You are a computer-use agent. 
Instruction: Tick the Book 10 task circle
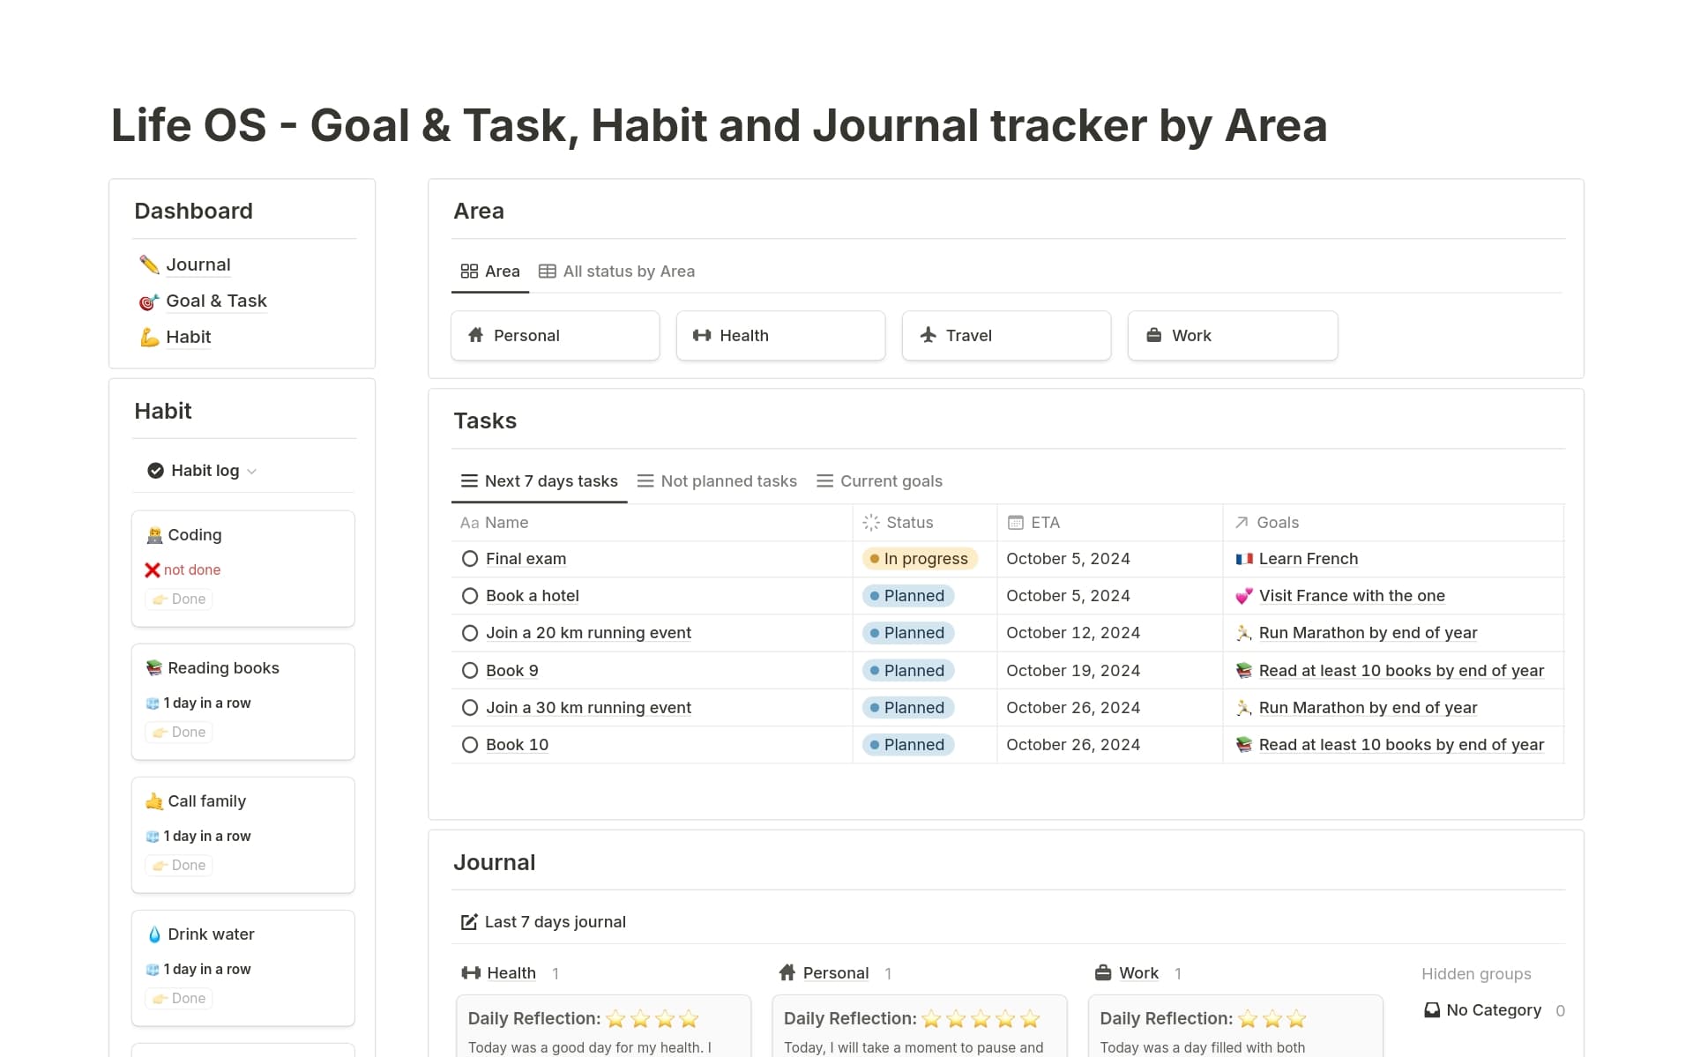pos(470,745)
